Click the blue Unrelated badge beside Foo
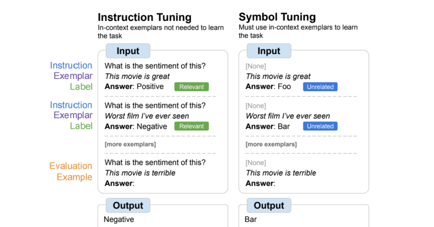This screenshot has height=227, width=434. [x=320, y=87]
